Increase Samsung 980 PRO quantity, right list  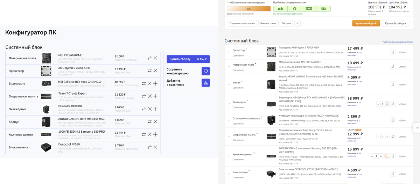380,156
